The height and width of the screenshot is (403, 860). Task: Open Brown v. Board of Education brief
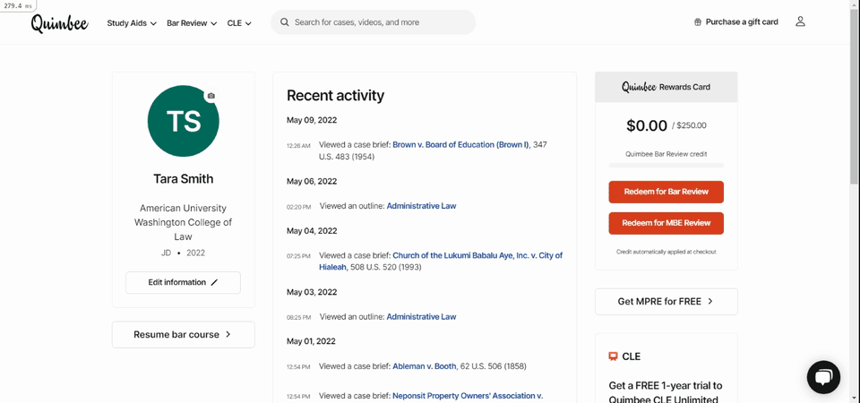[x=460, y=145]
